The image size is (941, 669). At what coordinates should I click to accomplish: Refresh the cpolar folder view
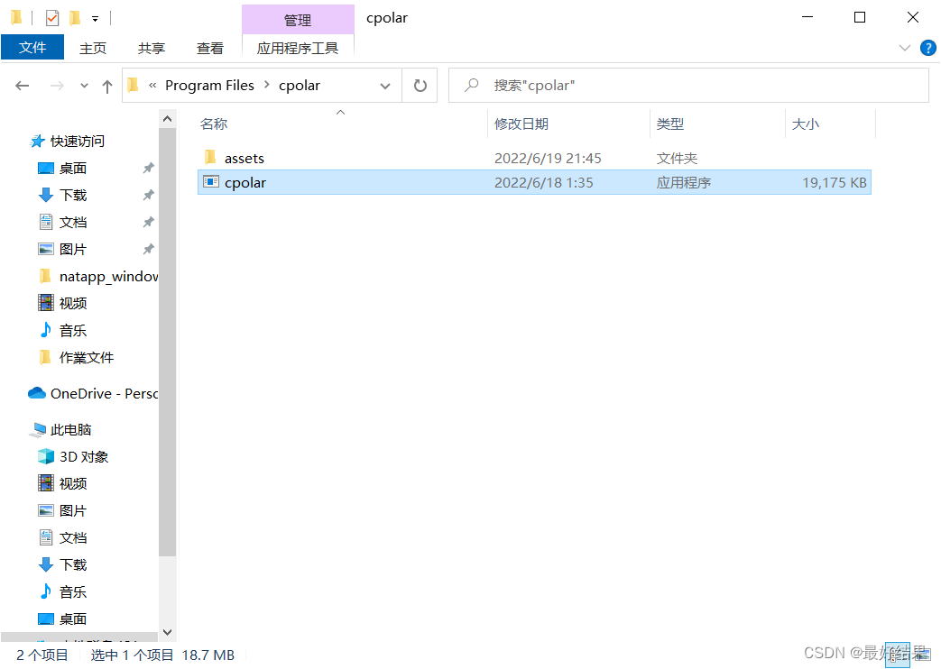click(420, 86)
